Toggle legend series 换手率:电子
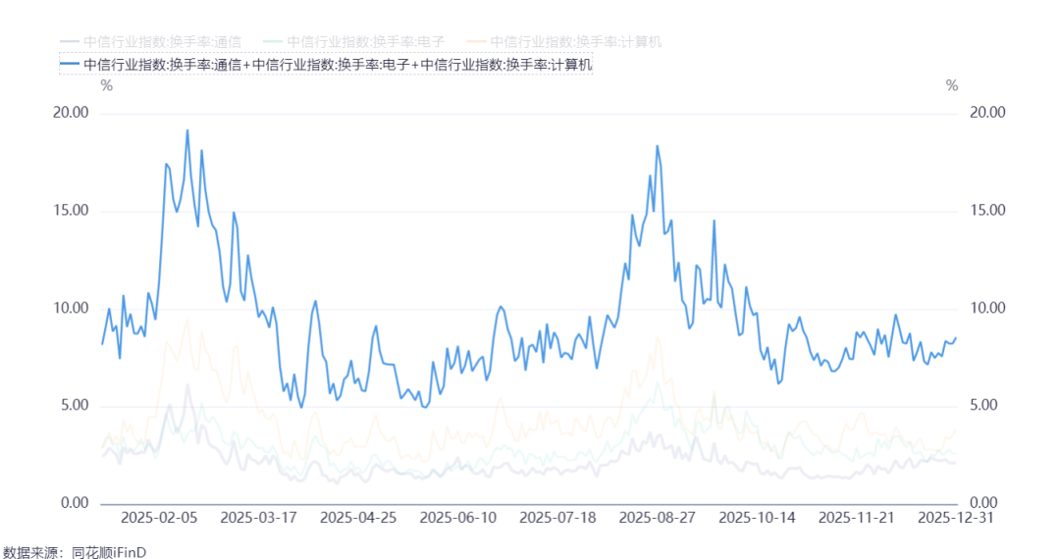 click(x=354, y=42)
